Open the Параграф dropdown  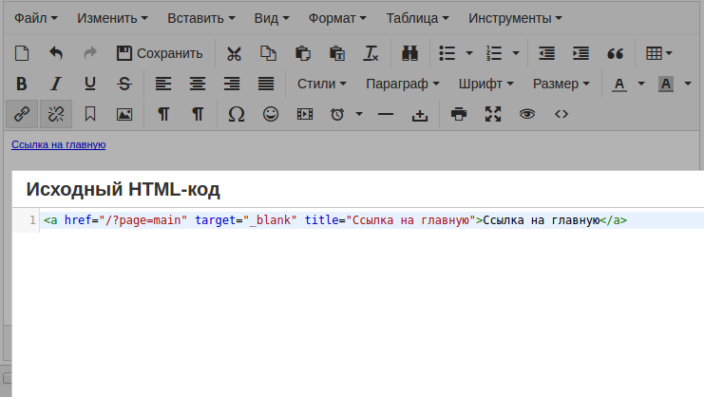(x=402, y=84)
